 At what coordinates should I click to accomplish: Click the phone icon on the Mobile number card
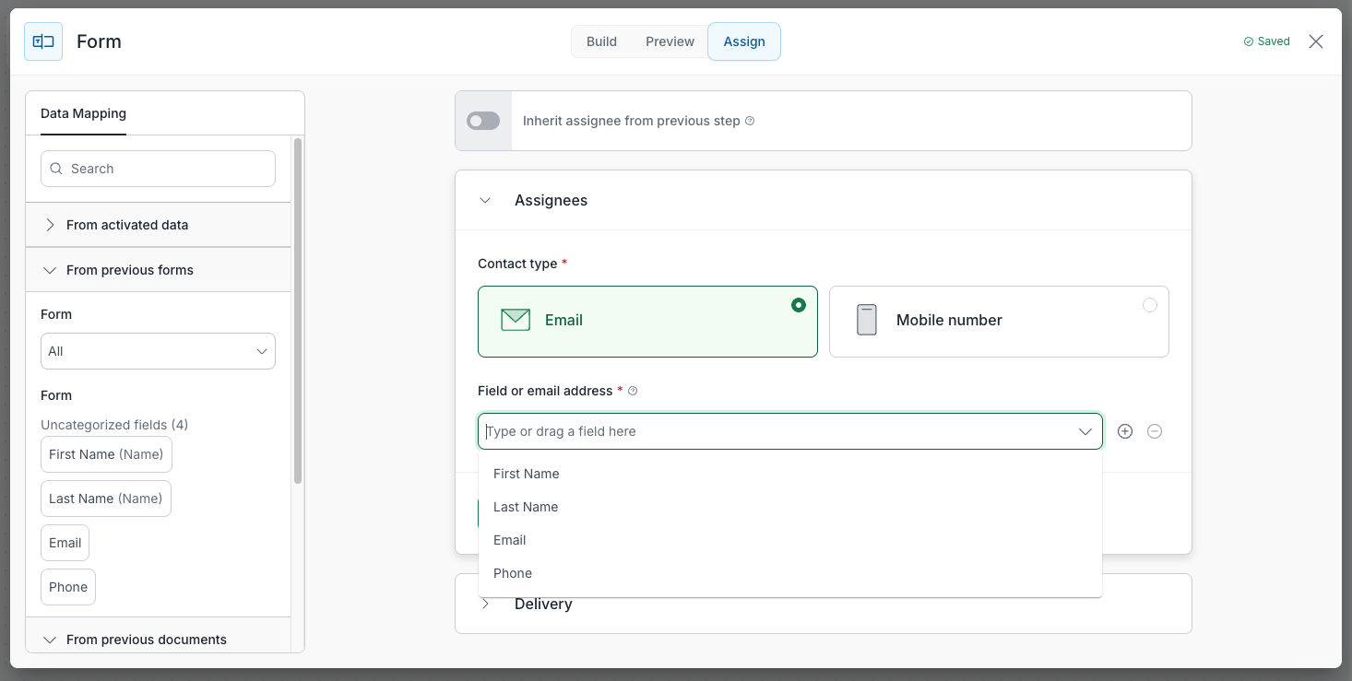click(x=866, y=320)
